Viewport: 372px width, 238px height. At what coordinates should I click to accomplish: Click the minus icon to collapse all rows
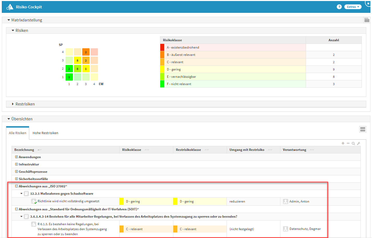(x=348, y=143)
